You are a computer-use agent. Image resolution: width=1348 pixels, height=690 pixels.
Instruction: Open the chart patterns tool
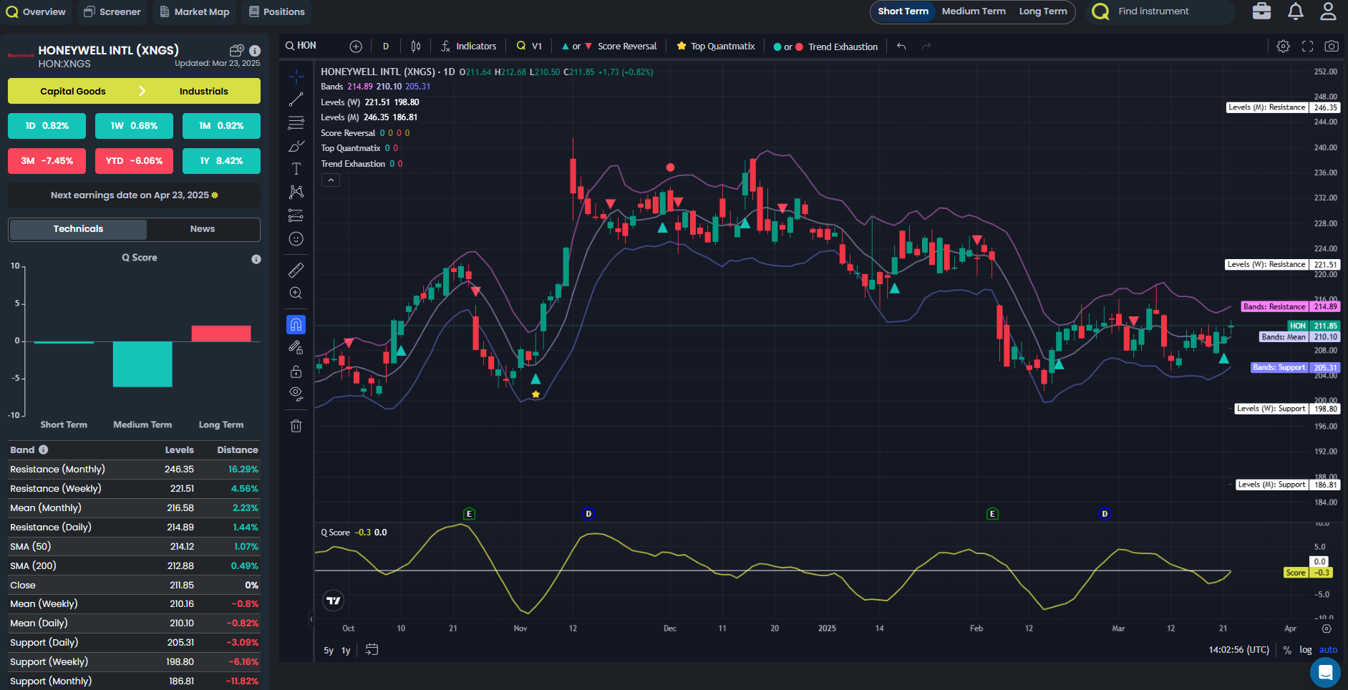(x=296, y=192)
